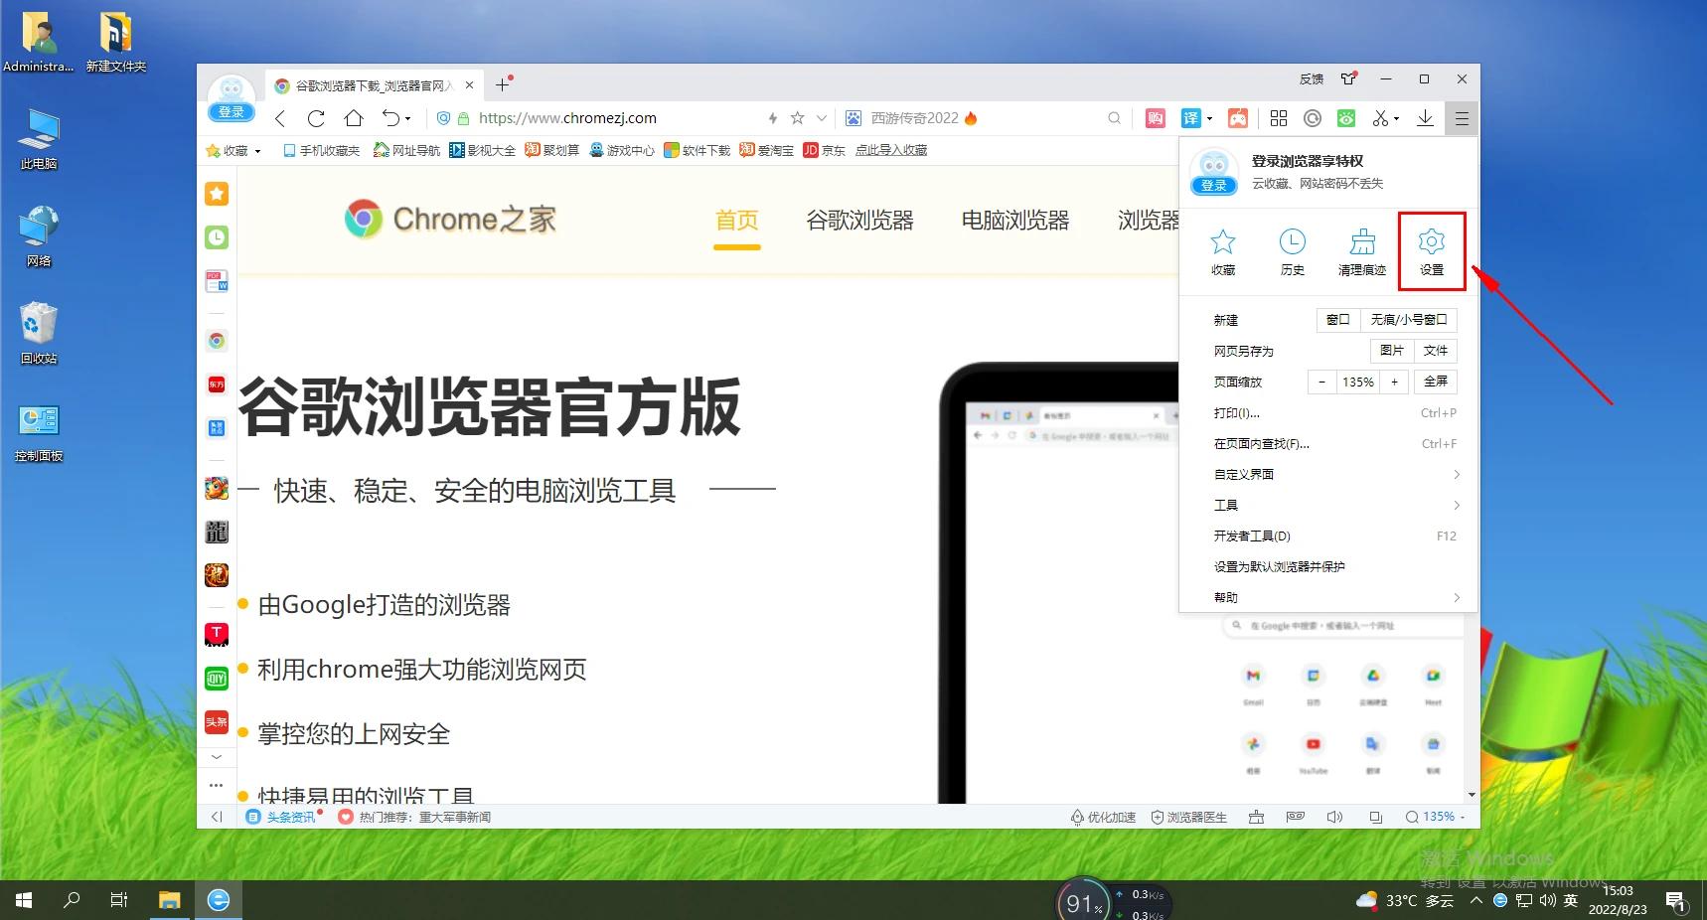Viewport: 1707px width, 920px height.
Task: Increase page zoom with plus button
Action: pyautogui.click(x=1394, y=382)
